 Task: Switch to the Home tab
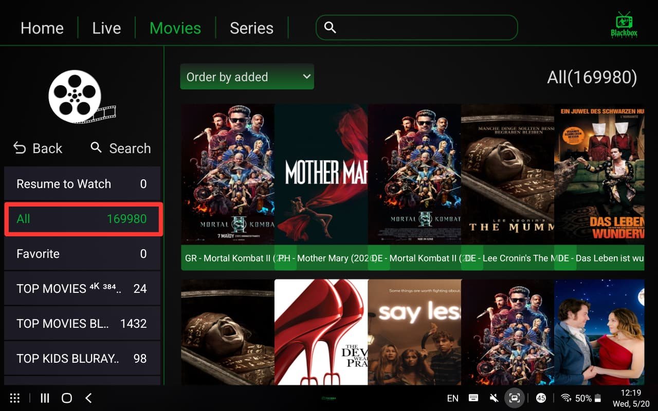42,28
